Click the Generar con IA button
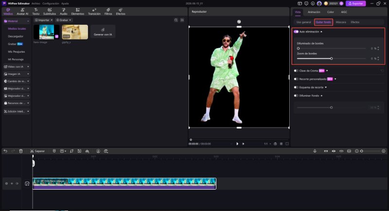Viewport: 389px width, 211px height. coord(103,32)
